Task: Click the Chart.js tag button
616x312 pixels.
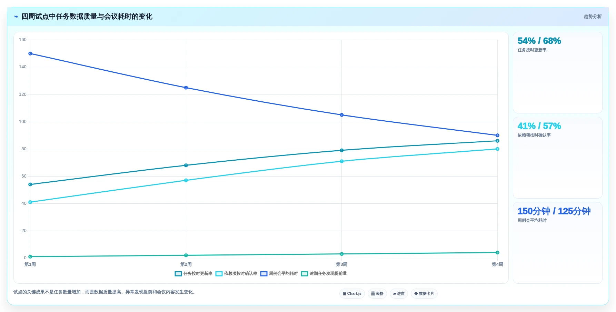Action: tap(352, 294)
